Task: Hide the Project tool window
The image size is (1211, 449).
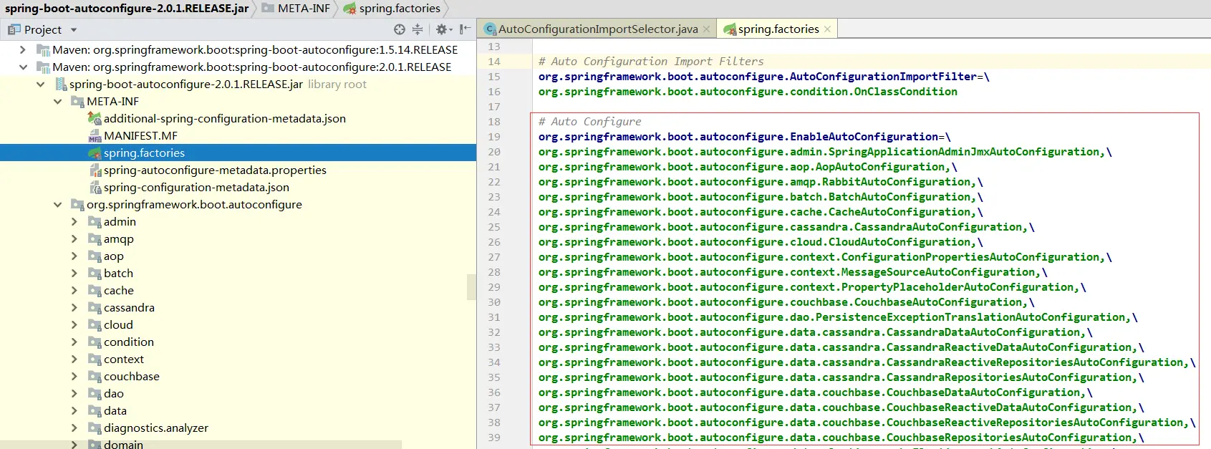Action: click(465, 29)
